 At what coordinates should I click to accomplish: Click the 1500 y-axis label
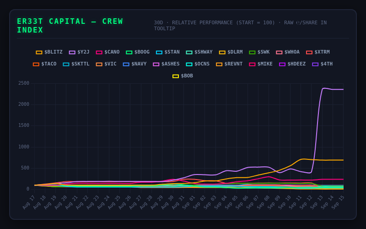(24, 125)
